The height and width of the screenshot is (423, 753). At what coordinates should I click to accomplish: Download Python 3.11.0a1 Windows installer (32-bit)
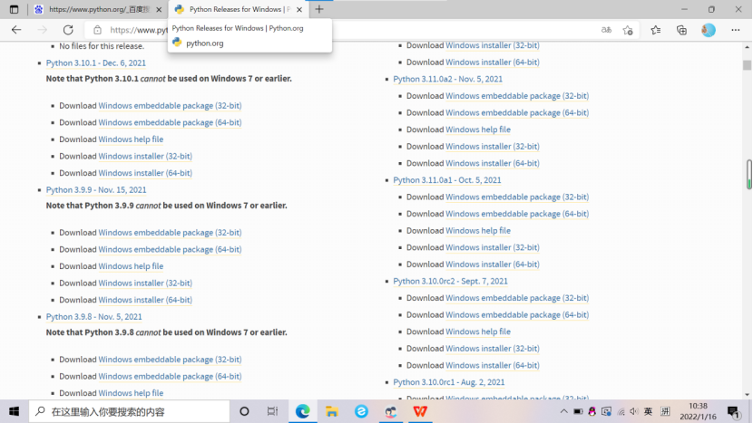[x=493, y=247]
